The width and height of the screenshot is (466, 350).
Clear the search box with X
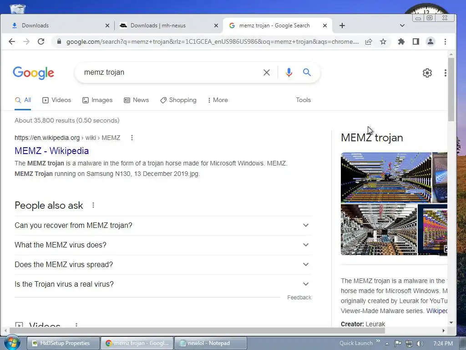(267, 72)
